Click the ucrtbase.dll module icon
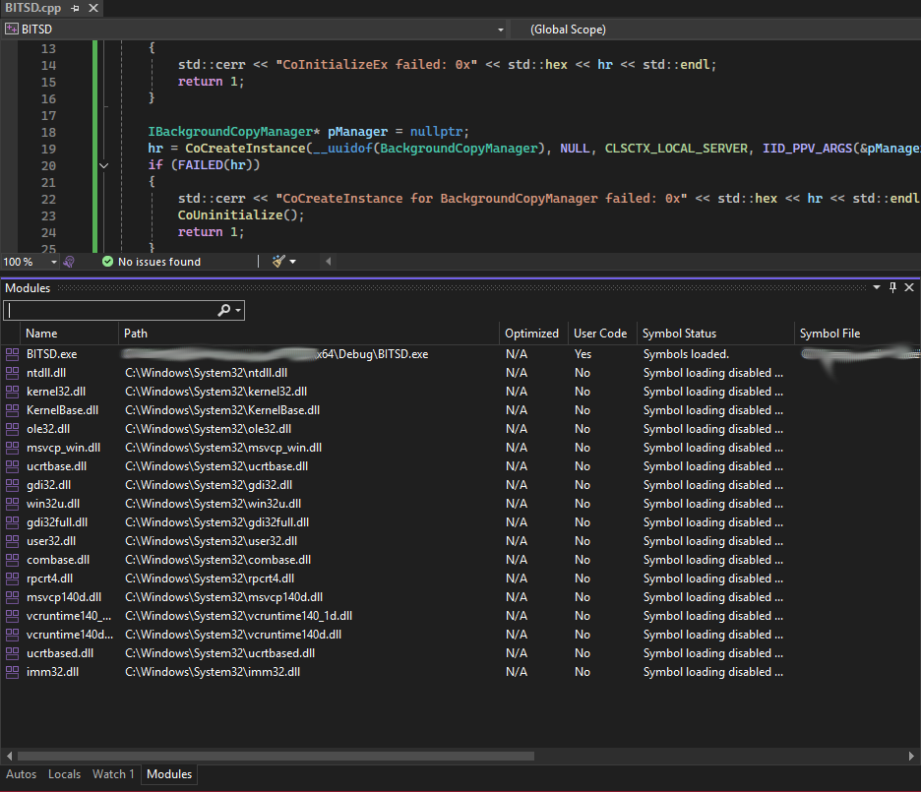This screenshot has width=921, height=792. (x=12, y=466)
